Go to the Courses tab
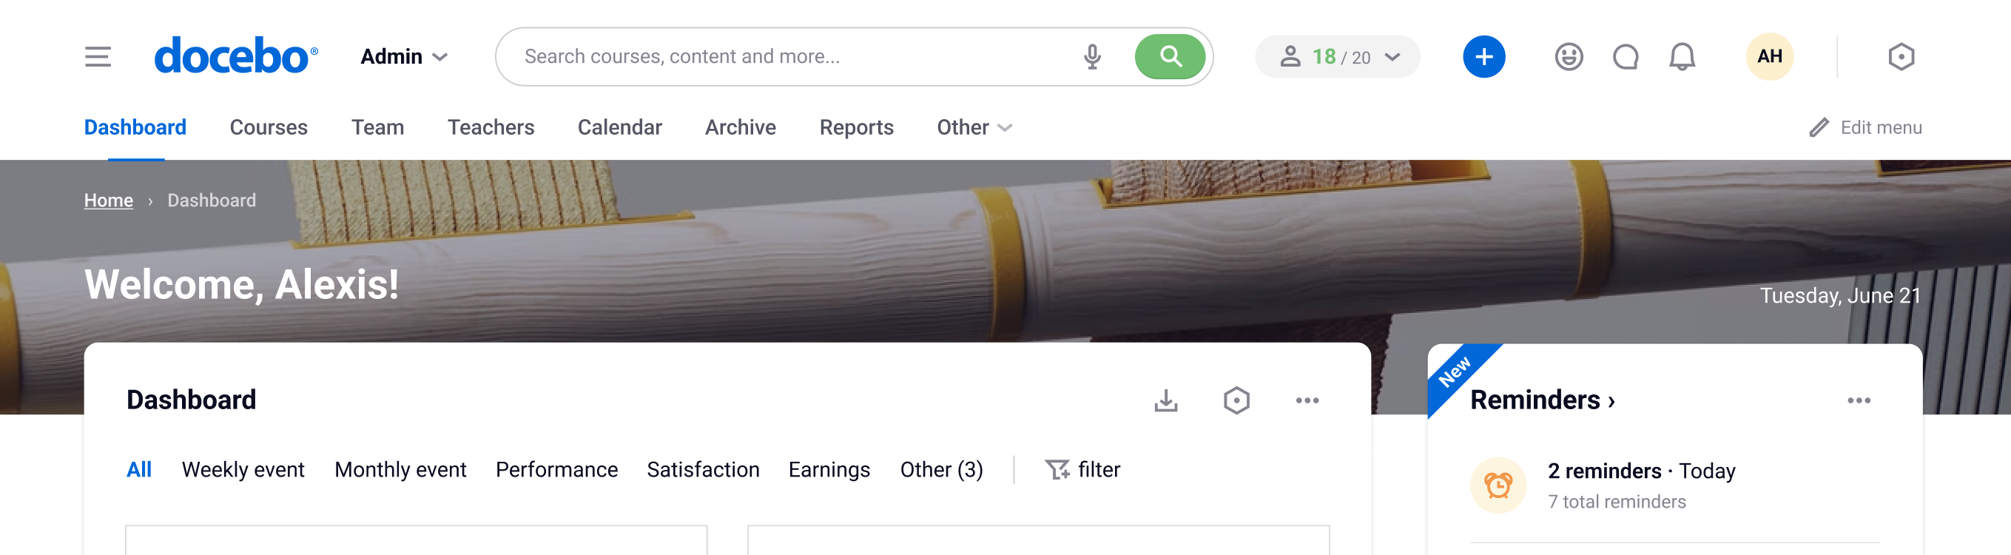 269,127
